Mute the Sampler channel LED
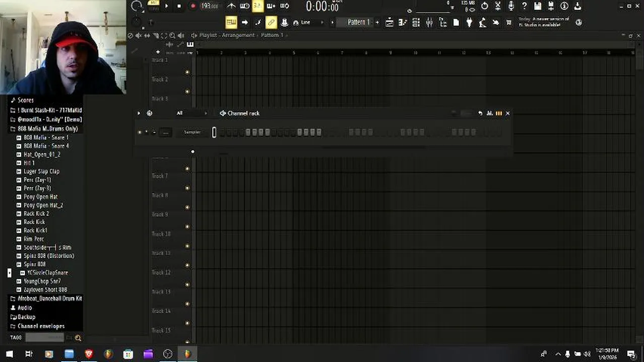644x362 pixels. pos(140,132)
